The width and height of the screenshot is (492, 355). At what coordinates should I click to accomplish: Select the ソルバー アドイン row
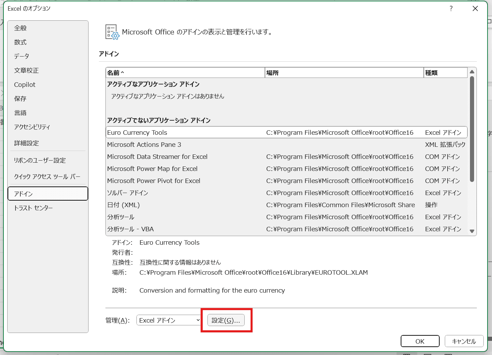[x=127, y=193]
